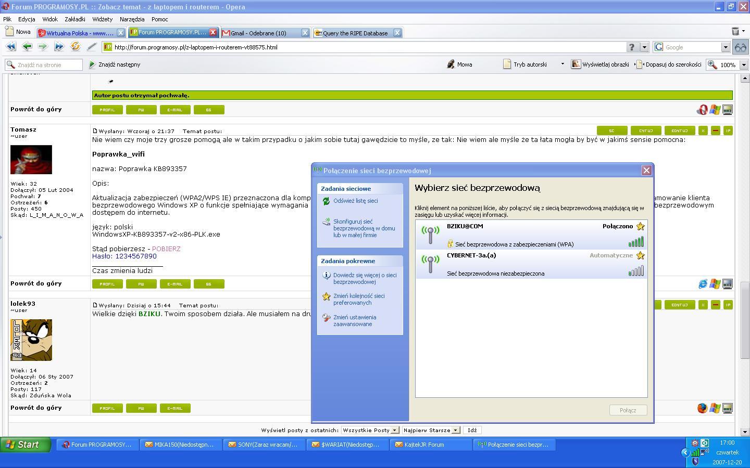Click the wand (autofill) toolbar icon

[x=92, y=47]
